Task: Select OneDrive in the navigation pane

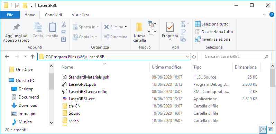Action: point(21,70)
